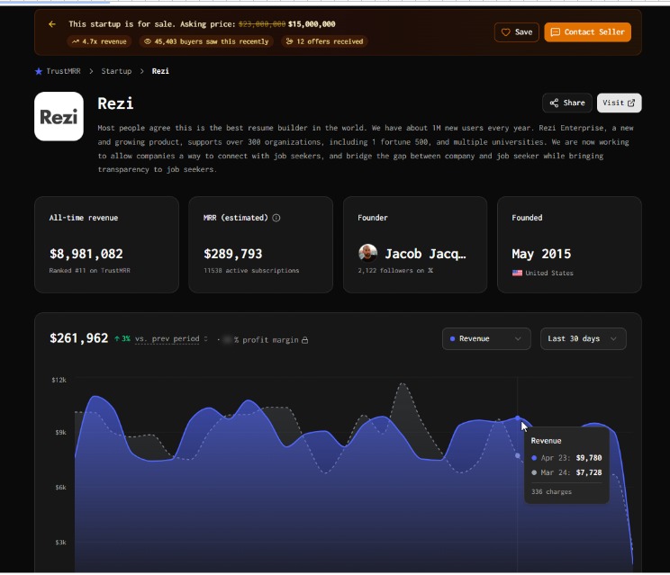
Task: Click the 4.7x revenue badge
Action: pos(99,41)
